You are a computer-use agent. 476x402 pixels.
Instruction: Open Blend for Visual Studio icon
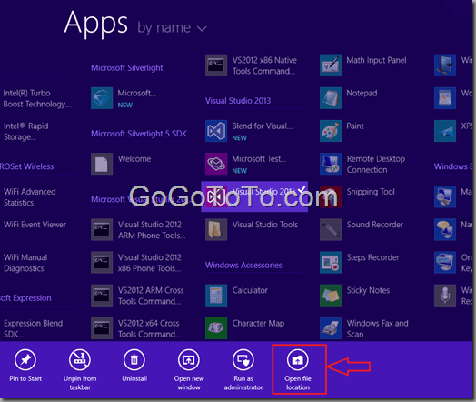click(x=216, y=131)
